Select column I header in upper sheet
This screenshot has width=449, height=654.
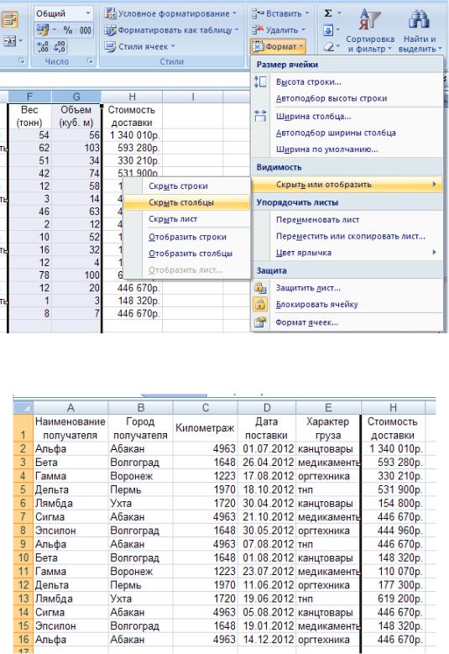point(192,97)
